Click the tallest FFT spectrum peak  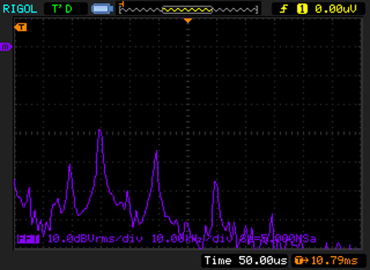coord(100,130)
